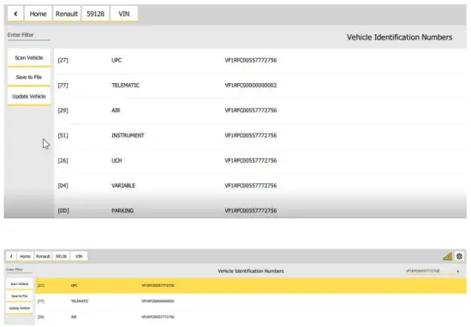Screen dimensions: 471x327
Task: Click the VIN value in the VARIABLE row
Action: [x=251, y=186]
